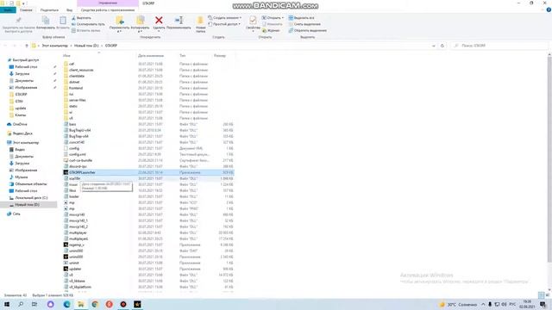The height and width of the screenshot is (310, 552).
Task: Open the Edge browser from the taskbar
Action: pos(66,304)
